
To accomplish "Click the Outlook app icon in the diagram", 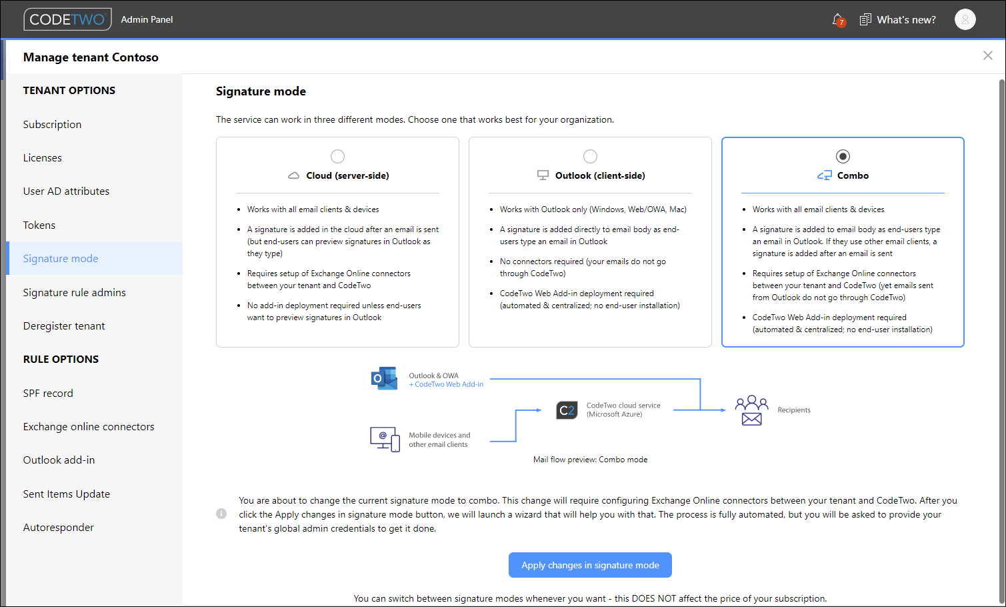I will pos(383,378).
